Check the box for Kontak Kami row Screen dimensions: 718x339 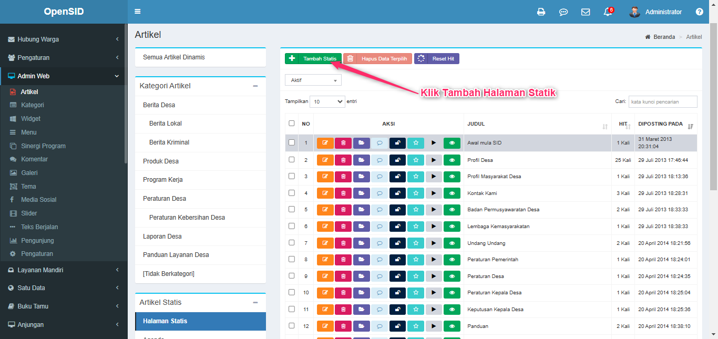(x=292, y=193)
